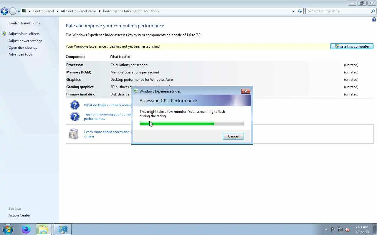Click the Gaming graphics row label
Screen dimensions: 377x235
(80, 87)
